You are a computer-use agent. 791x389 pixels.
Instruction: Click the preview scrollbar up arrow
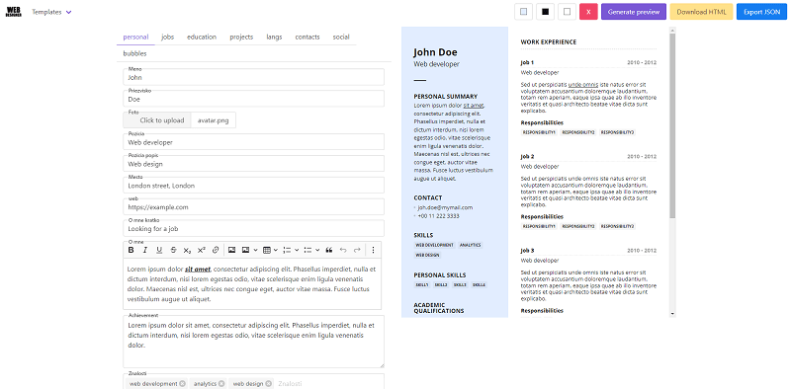point(672,31)
